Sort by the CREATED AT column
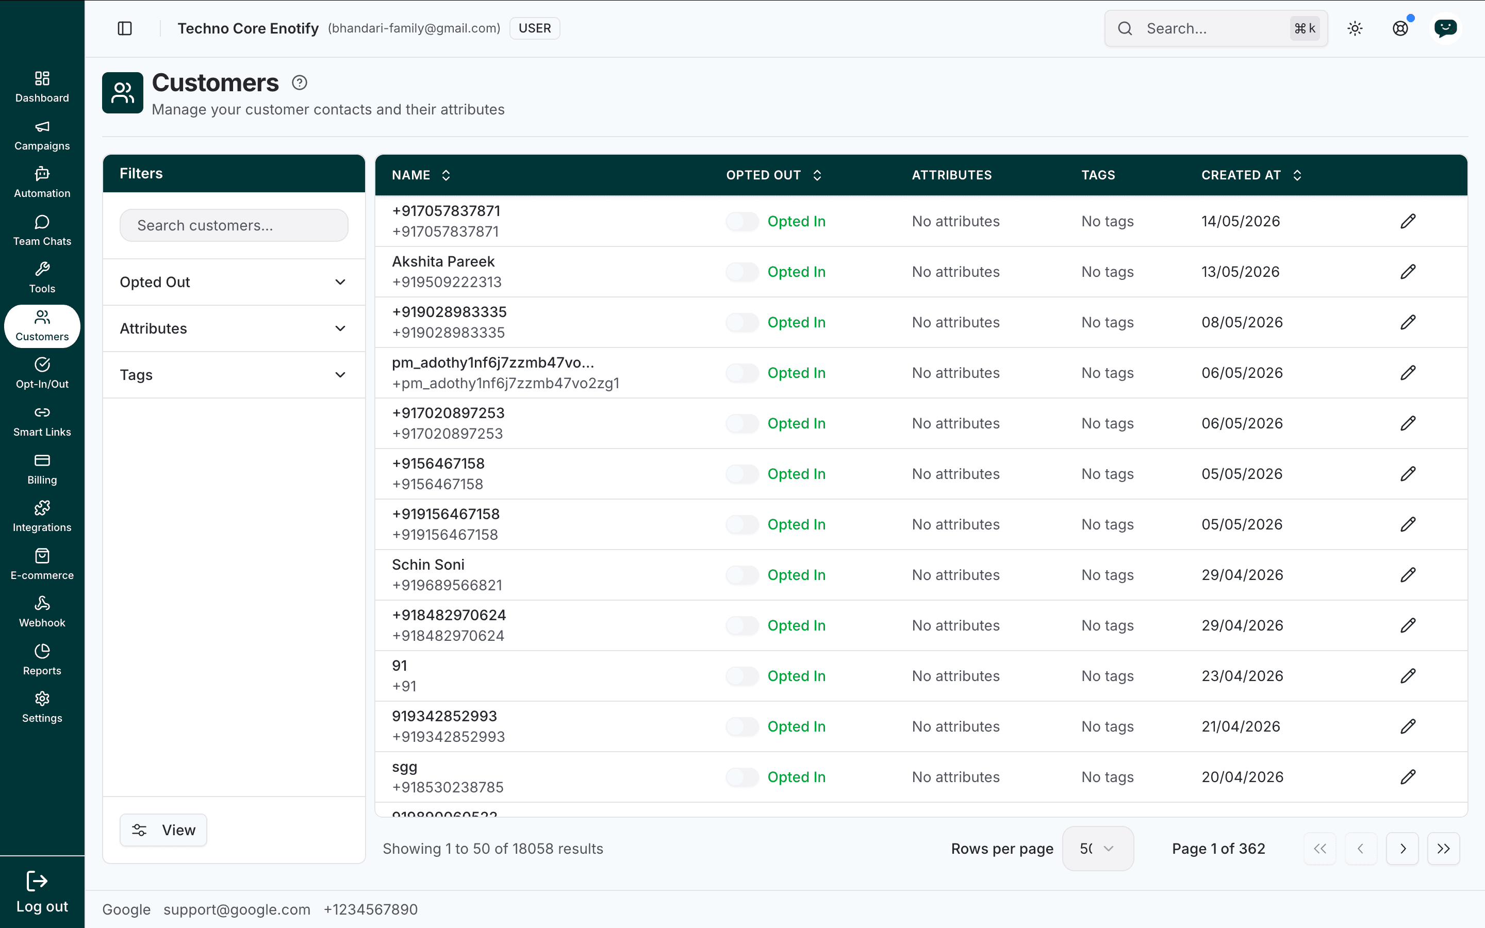The image size is (1485, 928). (1251, 175)
